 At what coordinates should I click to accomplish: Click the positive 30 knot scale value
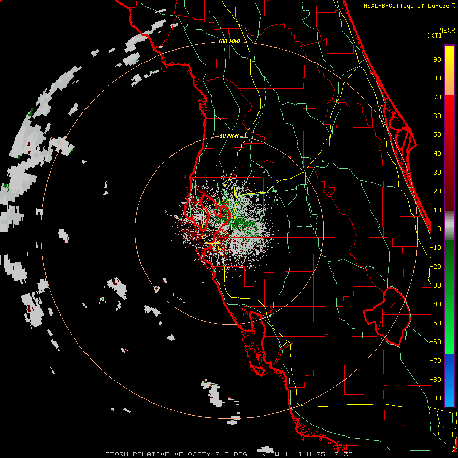437,173
